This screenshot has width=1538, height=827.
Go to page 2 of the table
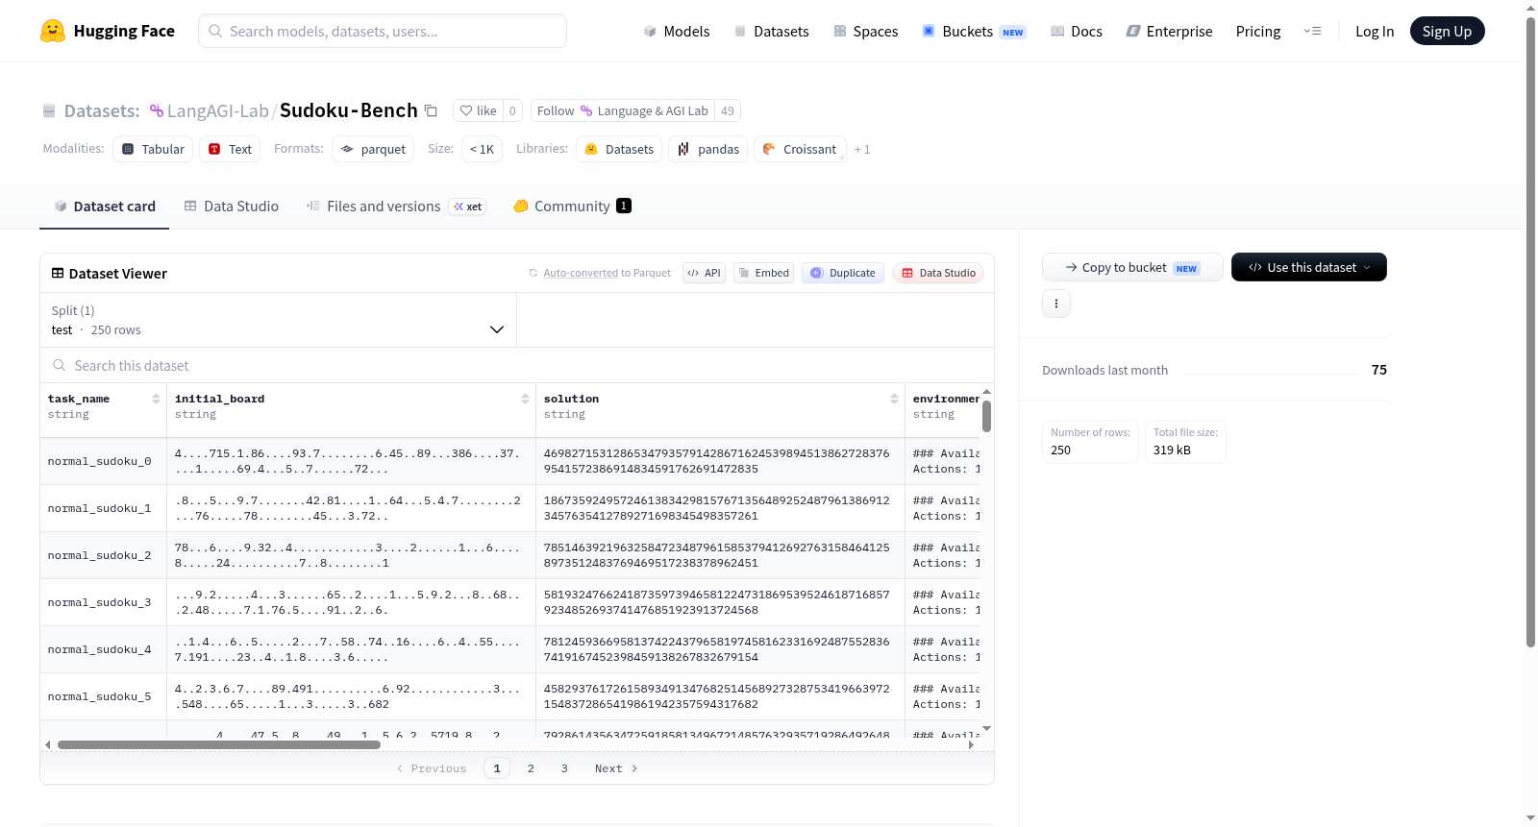click(531, 768)
